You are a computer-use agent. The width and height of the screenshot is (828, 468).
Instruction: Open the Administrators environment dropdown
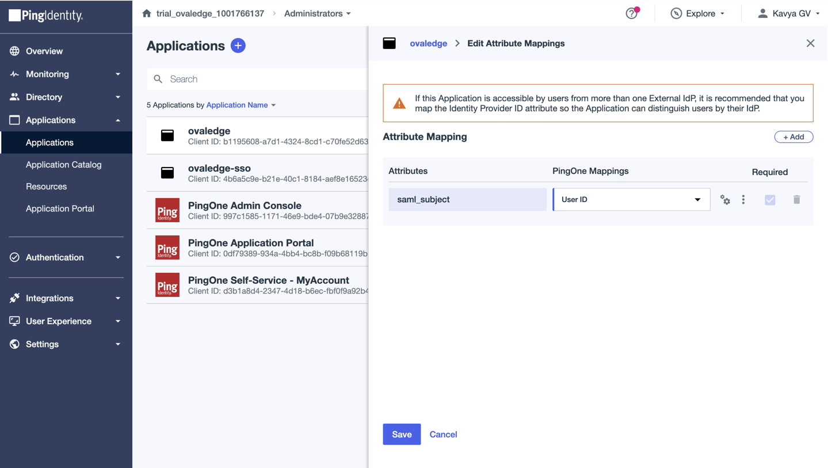click(318, 13)
